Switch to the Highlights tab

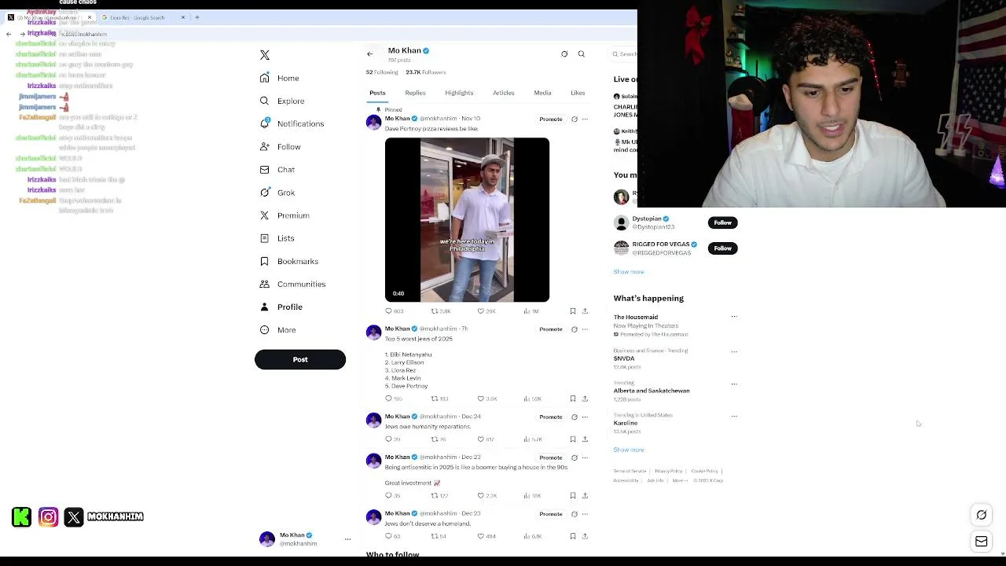(459, 93)
